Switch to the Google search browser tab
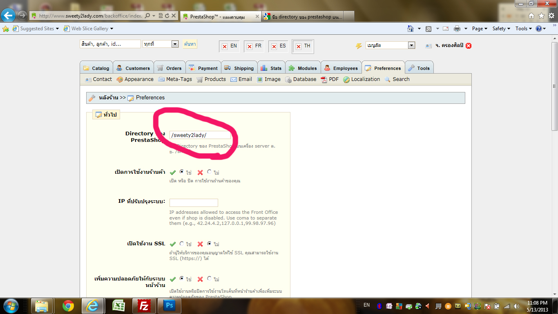The width and height of the screenshot is (558, 314). [303, 16]
